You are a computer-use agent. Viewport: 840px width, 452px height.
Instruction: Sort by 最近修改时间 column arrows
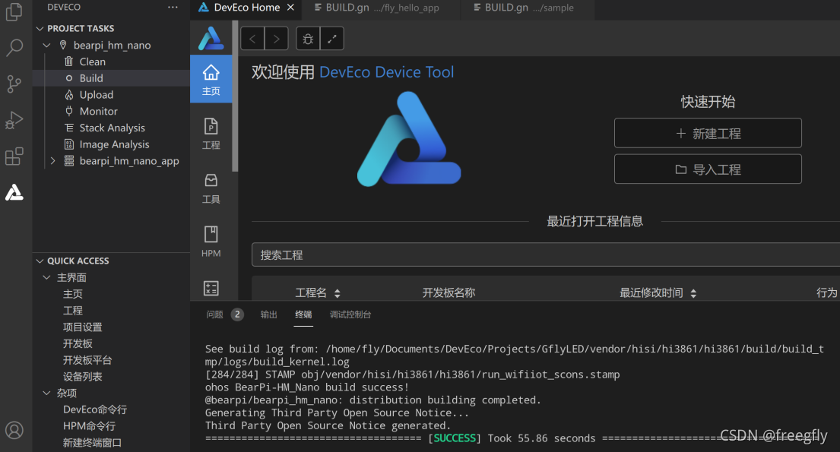tap(693, 293)
